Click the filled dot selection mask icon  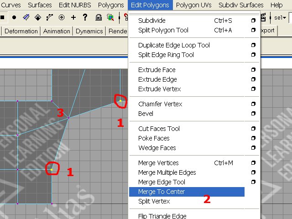coord(14,18)
